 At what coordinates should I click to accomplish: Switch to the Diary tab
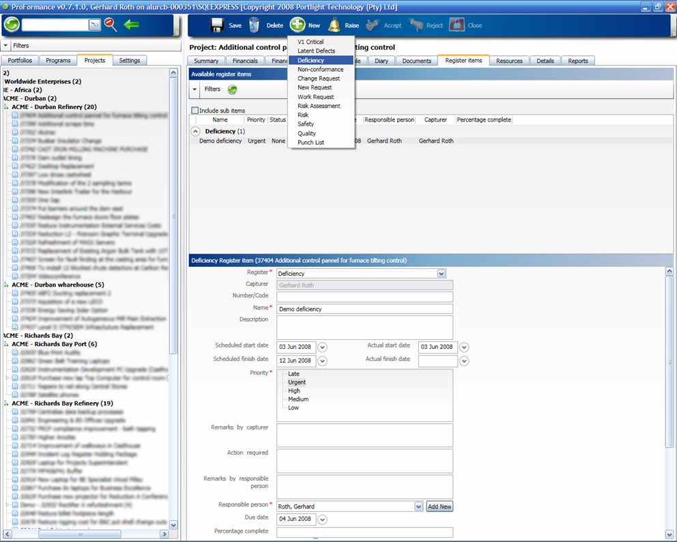pyautogui.click(x=381, y=61)
